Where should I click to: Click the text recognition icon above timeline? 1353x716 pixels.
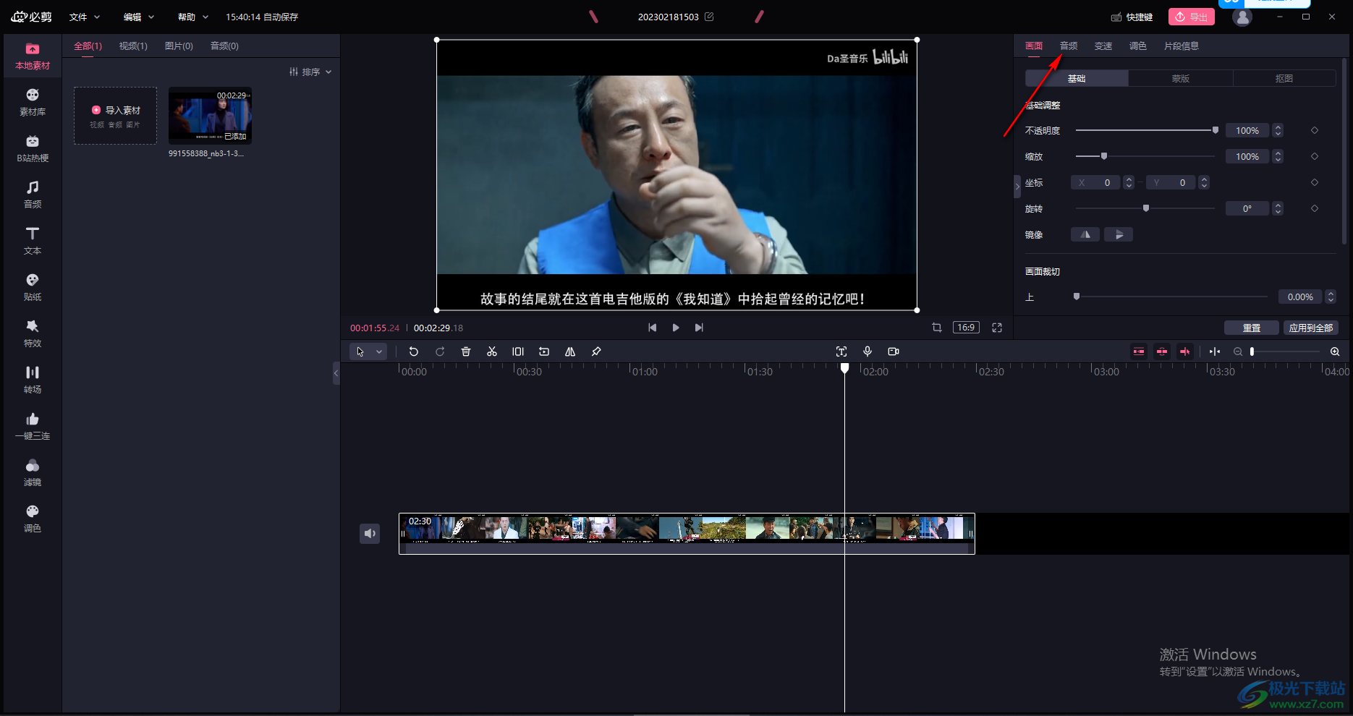point(841,351)
